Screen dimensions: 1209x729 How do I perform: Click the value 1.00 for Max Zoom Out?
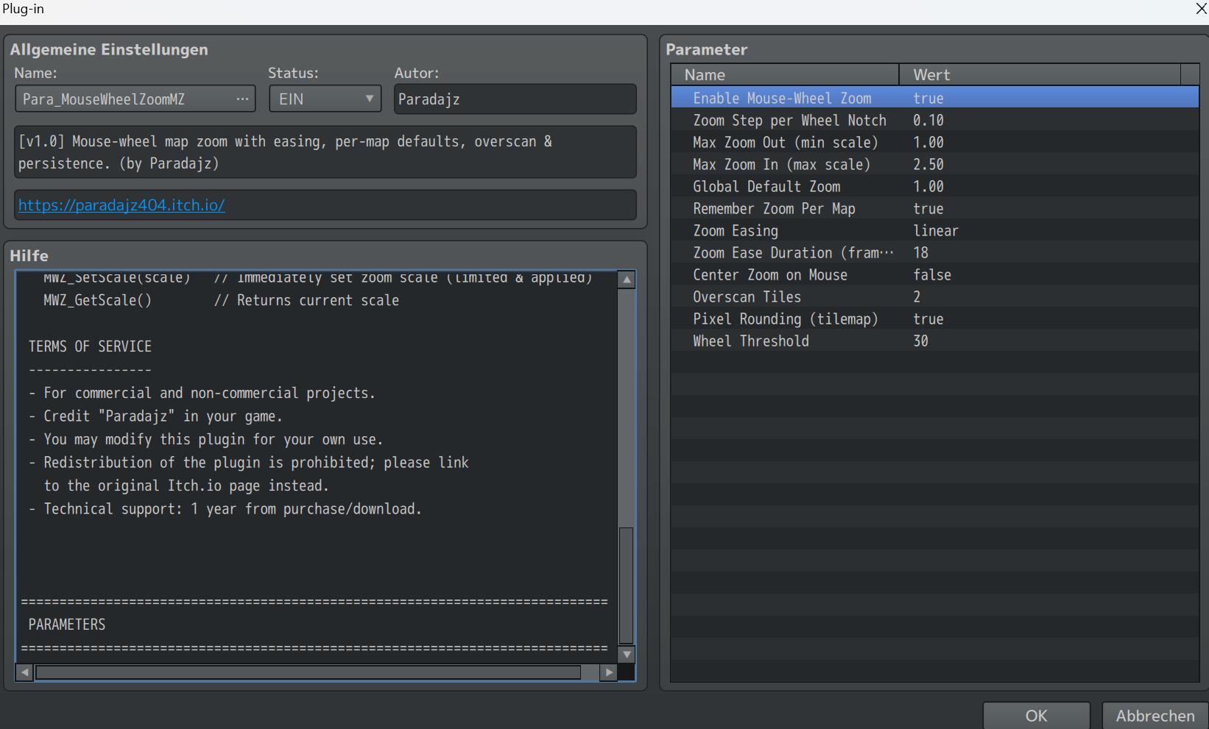point(928,142)
